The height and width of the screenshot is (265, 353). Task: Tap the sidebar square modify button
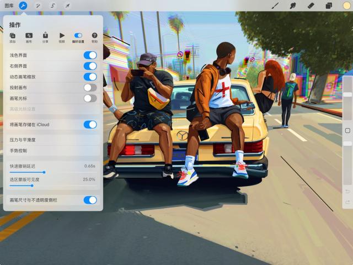click(347, 130)
